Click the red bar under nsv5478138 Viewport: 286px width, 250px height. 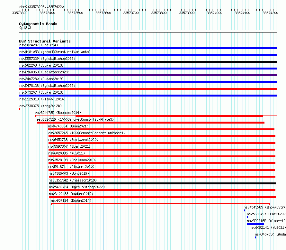click(148, 89)
